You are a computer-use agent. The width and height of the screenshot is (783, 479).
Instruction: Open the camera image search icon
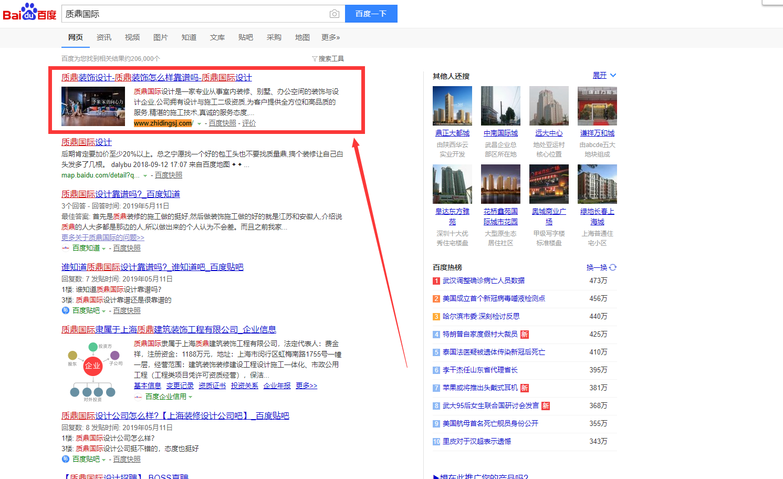click(334, 14)
